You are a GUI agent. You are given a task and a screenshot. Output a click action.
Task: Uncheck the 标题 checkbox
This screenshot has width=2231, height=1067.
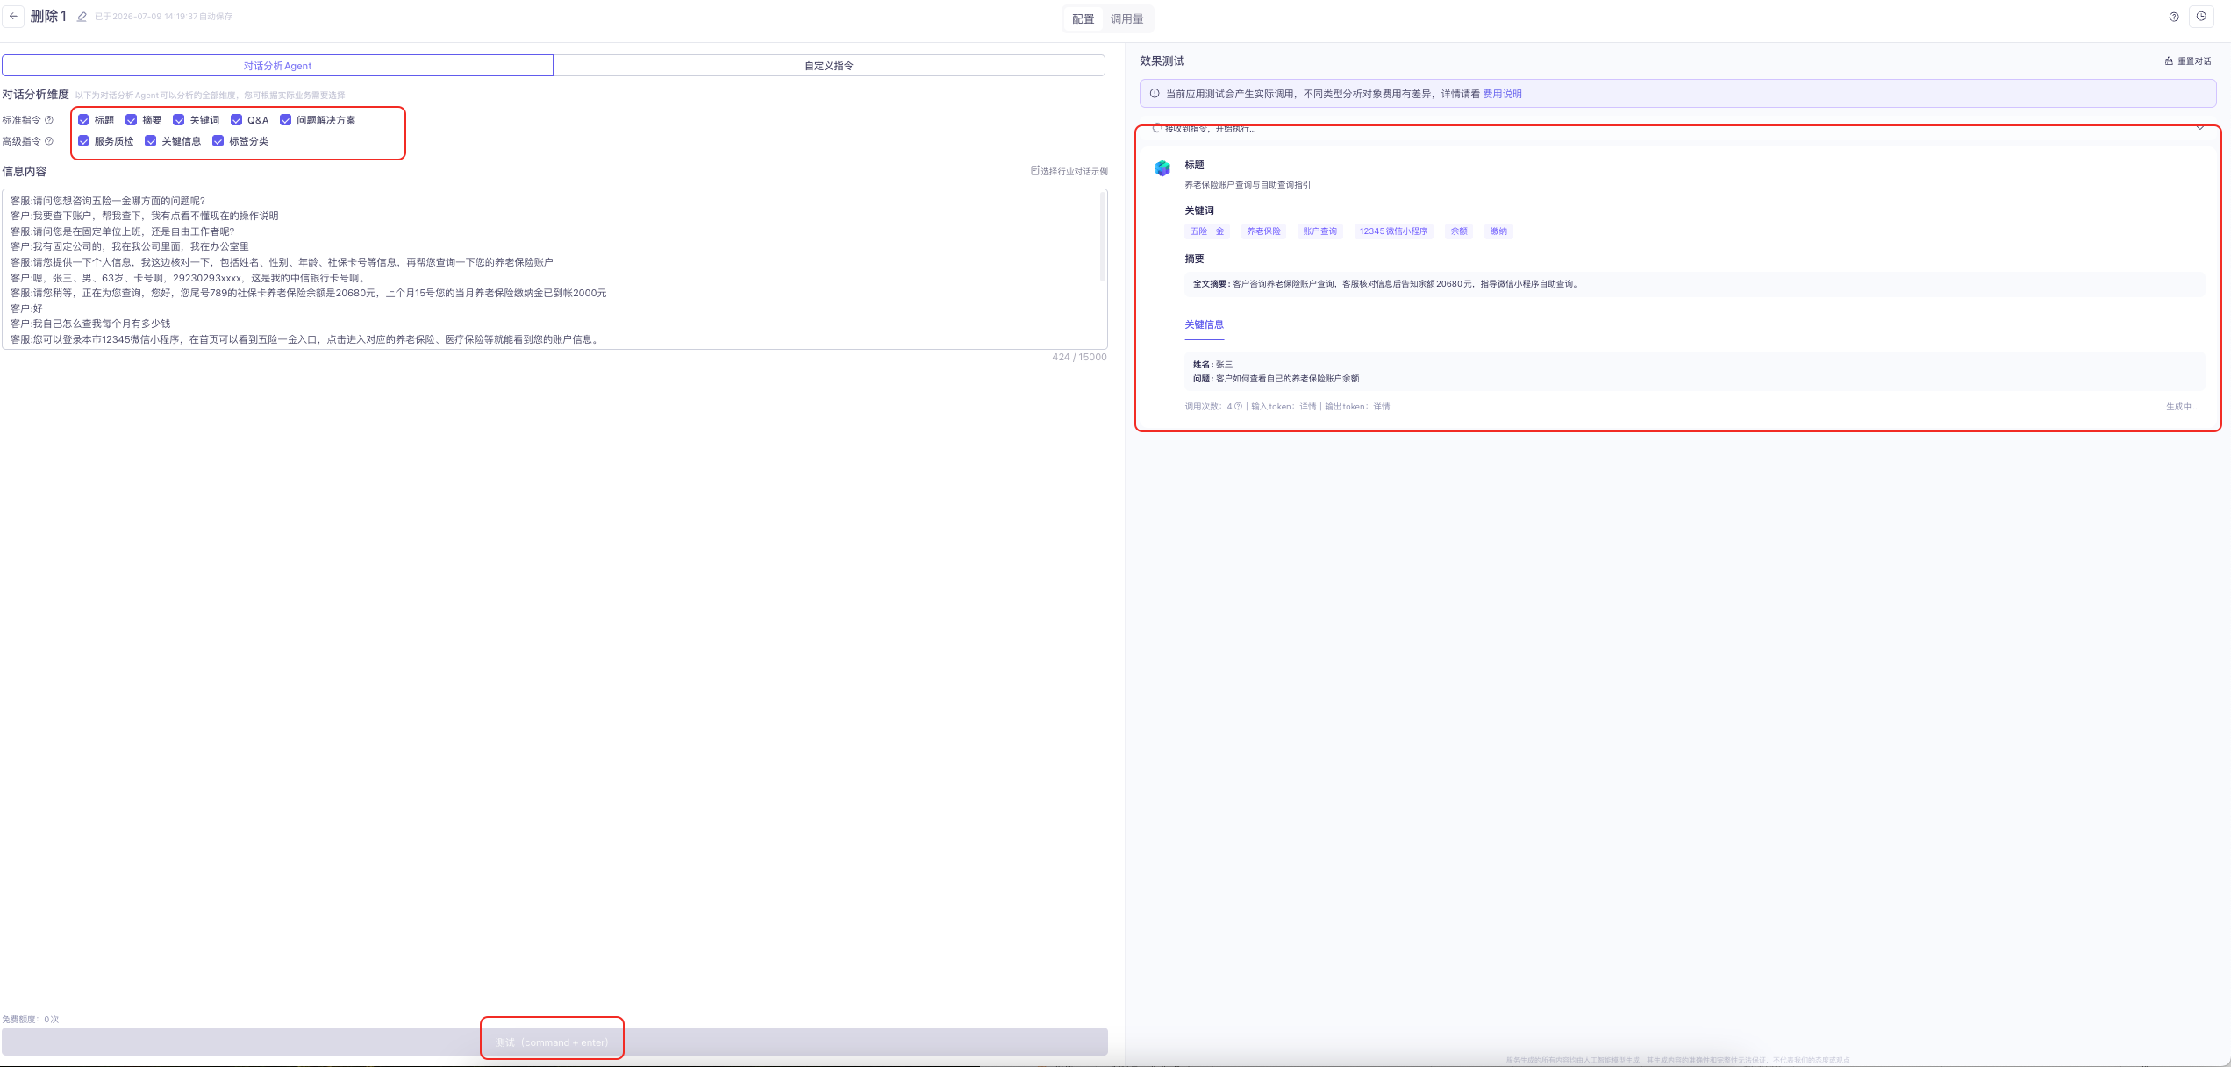click(83, 120)
